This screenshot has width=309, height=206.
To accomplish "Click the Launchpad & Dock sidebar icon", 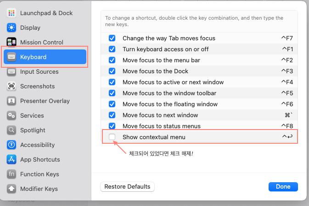I will (x=12, y=13).
